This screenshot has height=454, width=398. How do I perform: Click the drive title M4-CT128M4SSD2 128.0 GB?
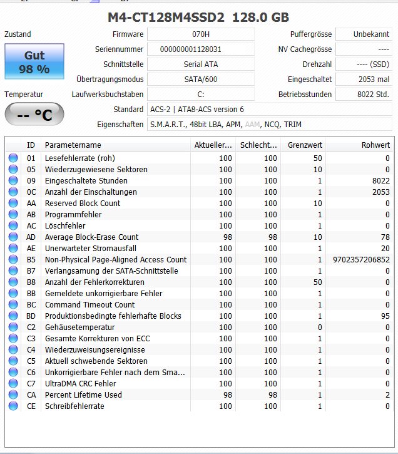coord(198,18)
